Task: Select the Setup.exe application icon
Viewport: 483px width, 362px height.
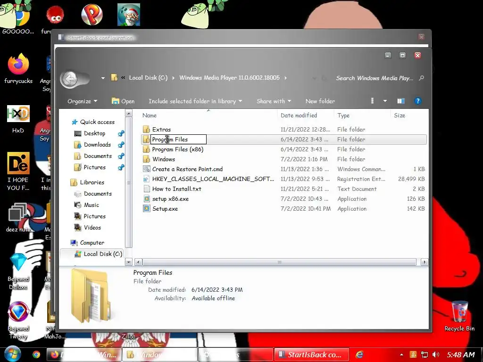Action: (x=147, y=209)
